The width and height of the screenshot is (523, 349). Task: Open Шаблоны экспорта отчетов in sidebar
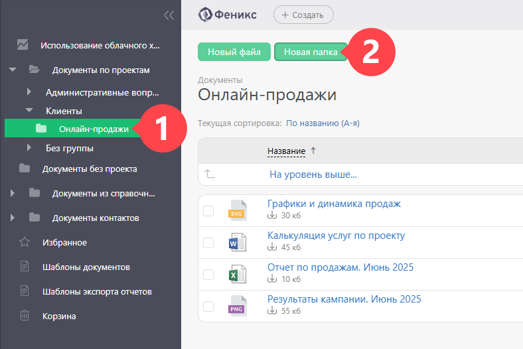97,292
